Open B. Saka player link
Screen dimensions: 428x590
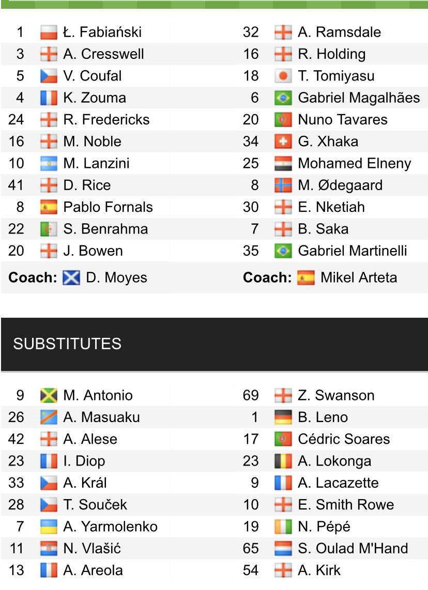point(323,229)
